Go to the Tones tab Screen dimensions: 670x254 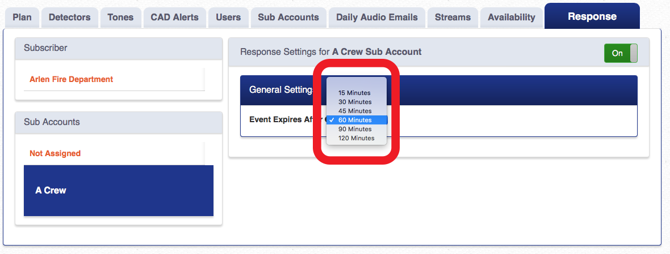pos(120,18)
